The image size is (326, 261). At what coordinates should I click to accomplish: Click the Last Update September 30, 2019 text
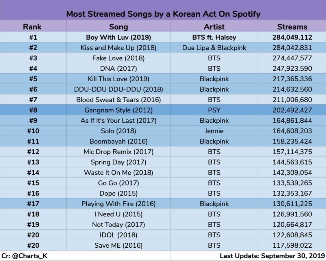click(272, 256)
